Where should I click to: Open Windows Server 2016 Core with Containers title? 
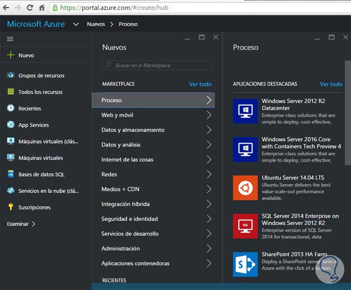tap(301, 143)
